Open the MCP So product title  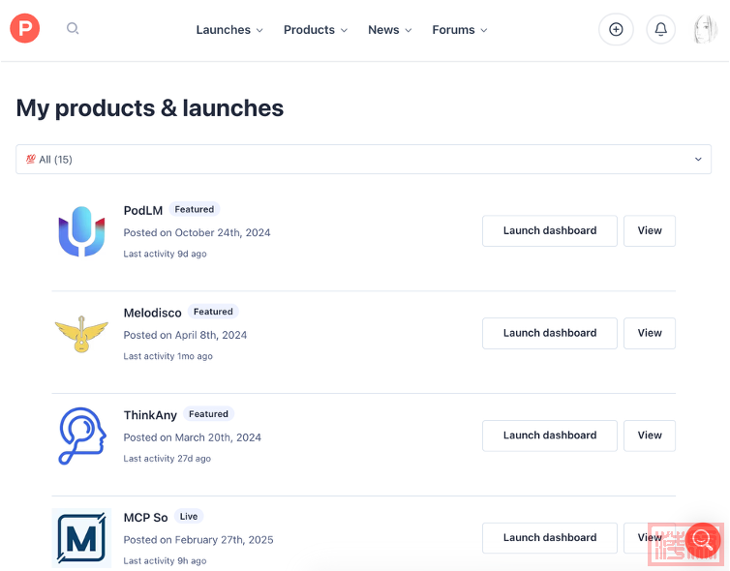145,517
